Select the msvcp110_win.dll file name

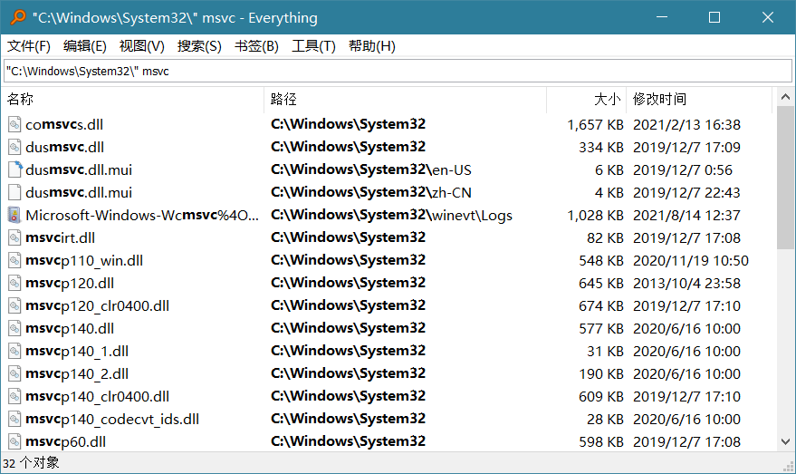click(84, 261)
